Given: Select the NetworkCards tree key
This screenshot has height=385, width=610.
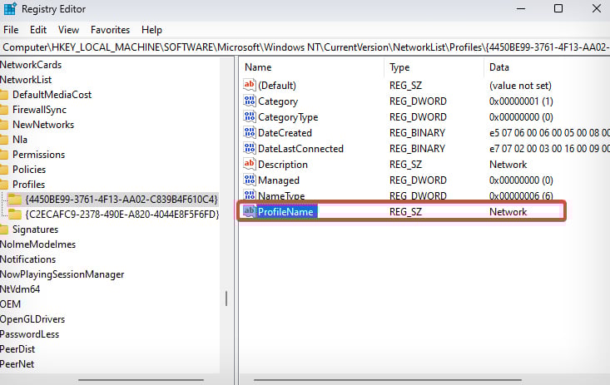Looking at the screenshot, I should (x=31, y=65).
